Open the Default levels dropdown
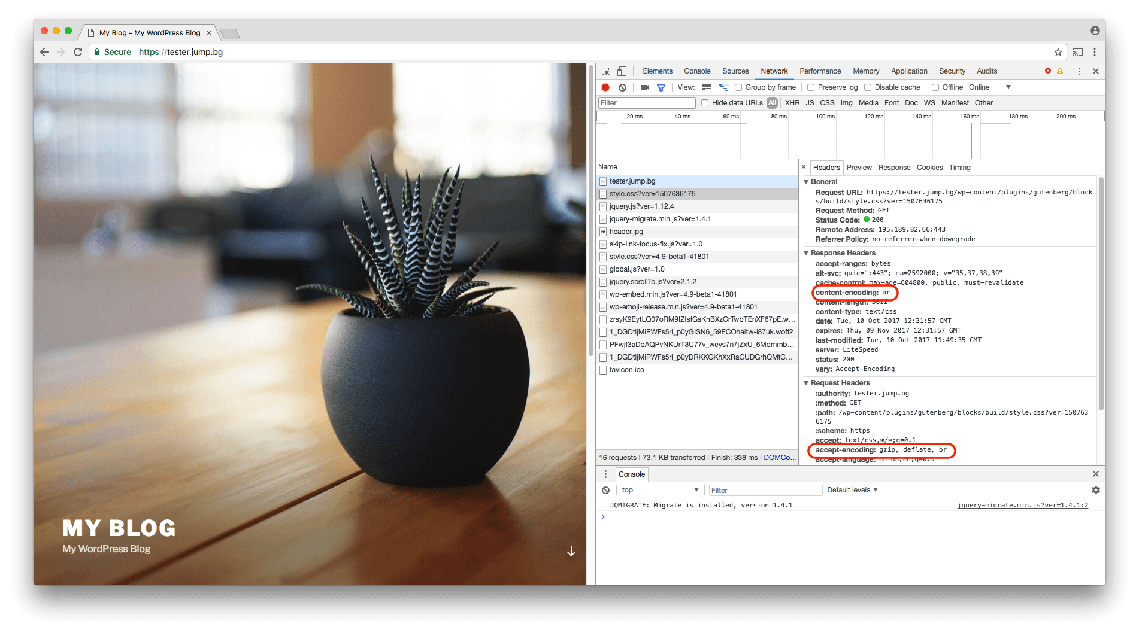 [852, 490]
